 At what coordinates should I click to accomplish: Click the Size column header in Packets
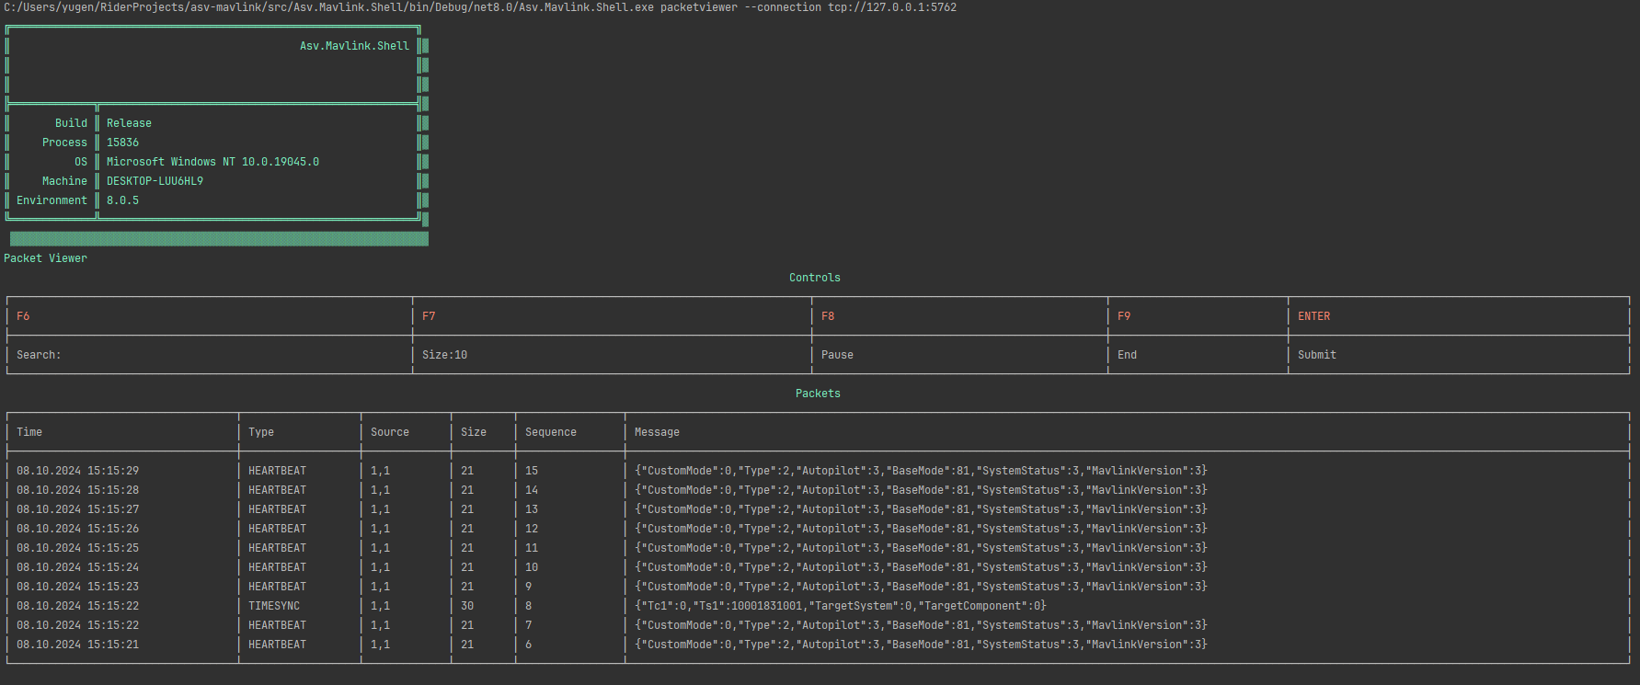(x=474, y=432)
